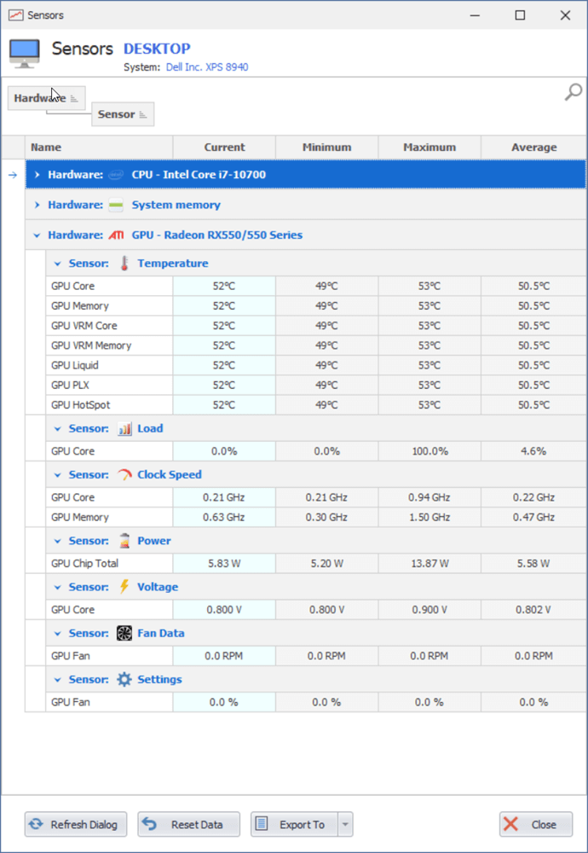
Task: Click the Reset Data button
Action: [x=188, y=825]
